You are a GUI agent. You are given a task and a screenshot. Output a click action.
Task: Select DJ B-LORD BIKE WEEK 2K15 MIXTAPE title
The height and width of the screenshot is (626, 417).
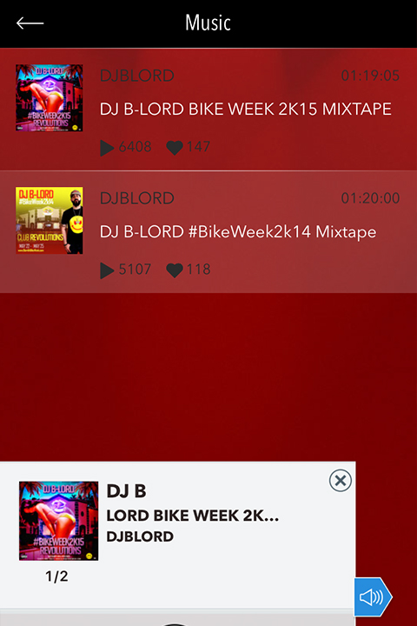click(245, 110)
